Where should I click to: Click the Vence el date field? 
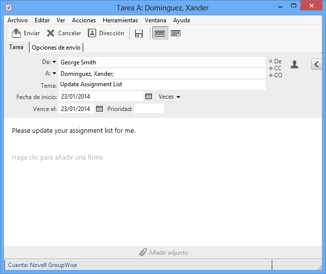pyautogui.click(x=76, y=109)
